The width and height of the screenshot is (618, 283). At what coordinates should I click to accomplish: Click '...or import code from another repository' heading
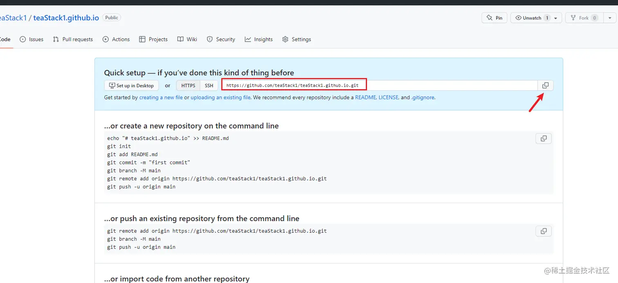177,279
